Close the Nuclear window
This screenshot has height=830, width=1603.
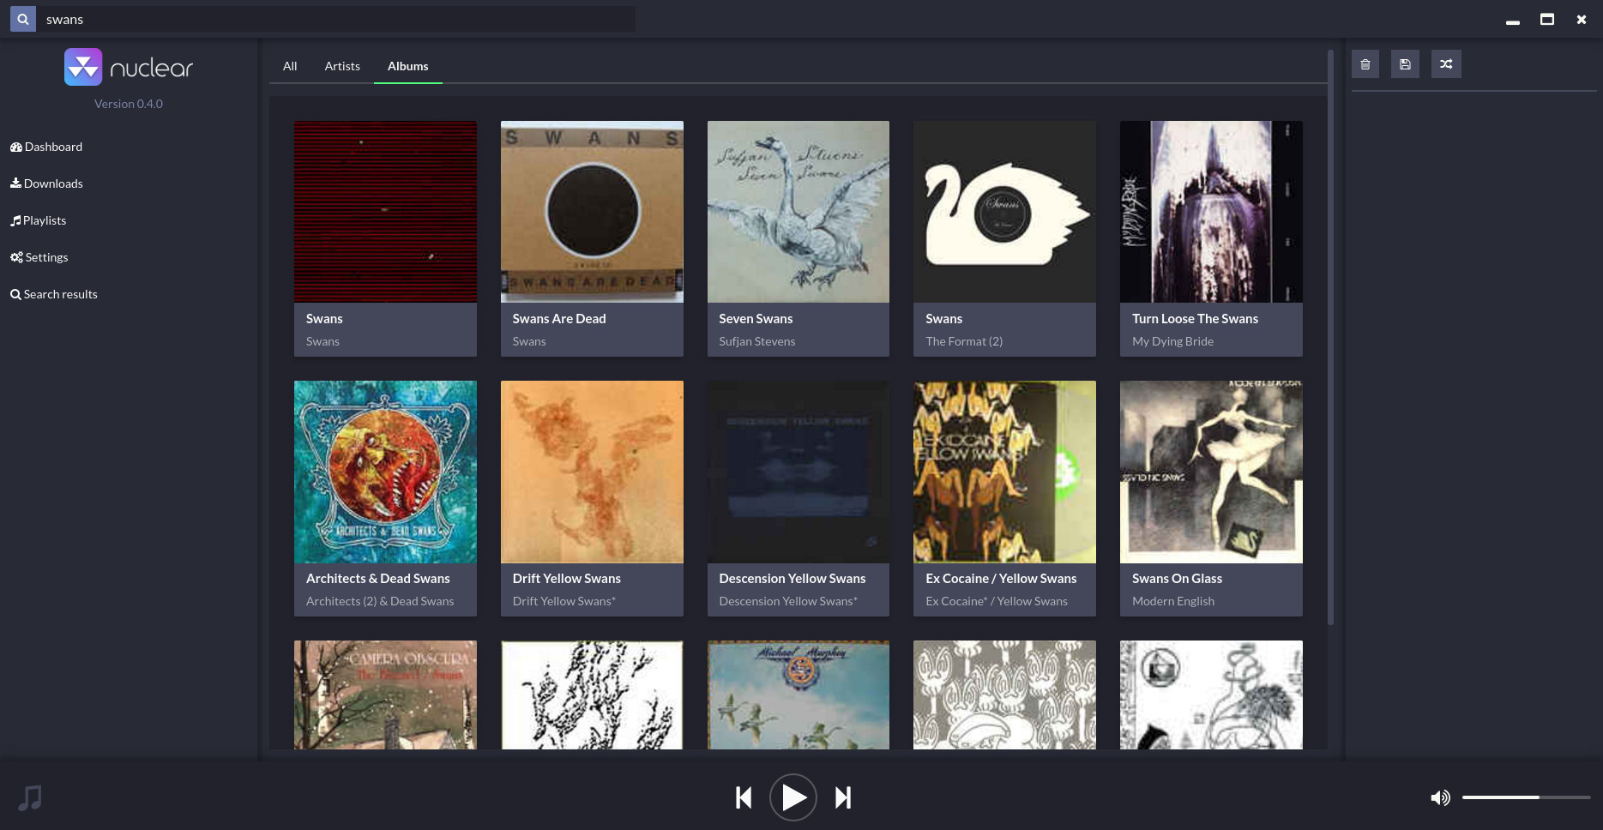[1582, 20]
